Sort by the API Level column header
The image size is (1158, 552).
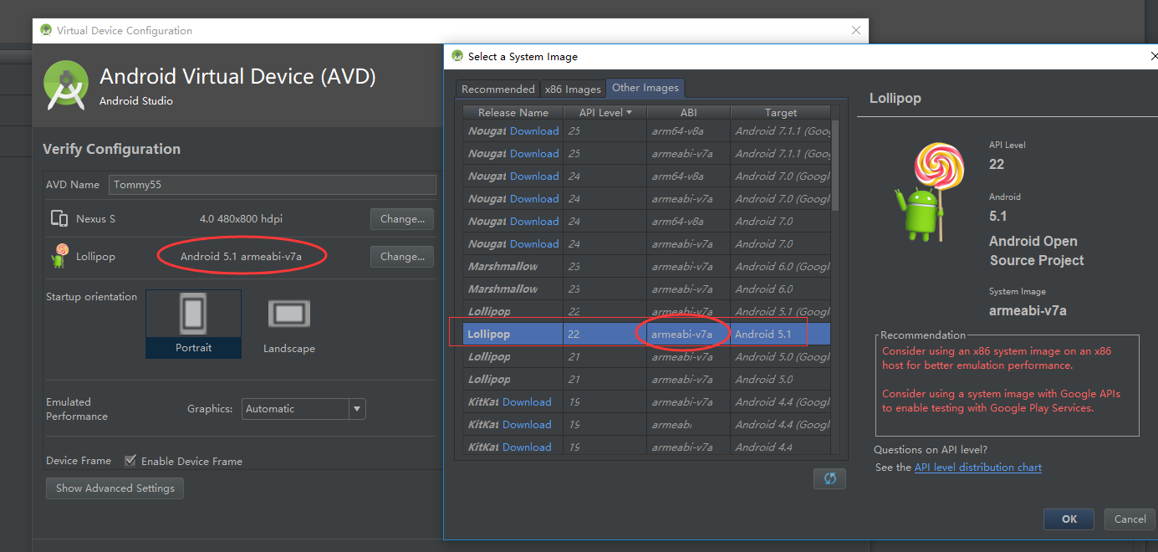(605, 112)
